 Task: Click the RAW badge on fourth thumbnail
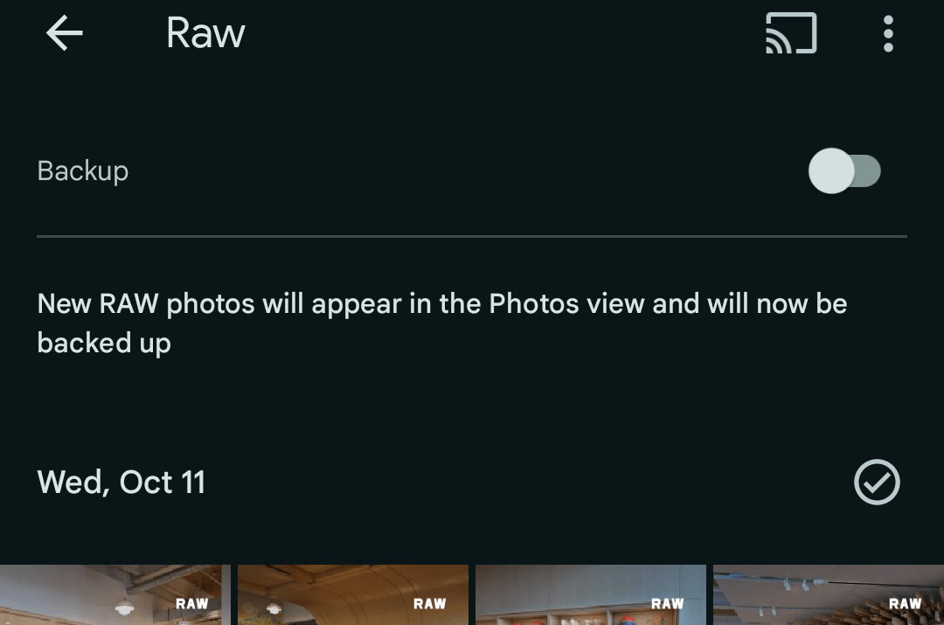(x=905, y=603)
